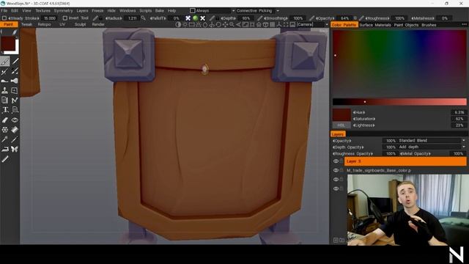Select the Brush tool in left toolbar
Image resolution: width=469 pixels, height=264 pixels.
pos(5,62)
